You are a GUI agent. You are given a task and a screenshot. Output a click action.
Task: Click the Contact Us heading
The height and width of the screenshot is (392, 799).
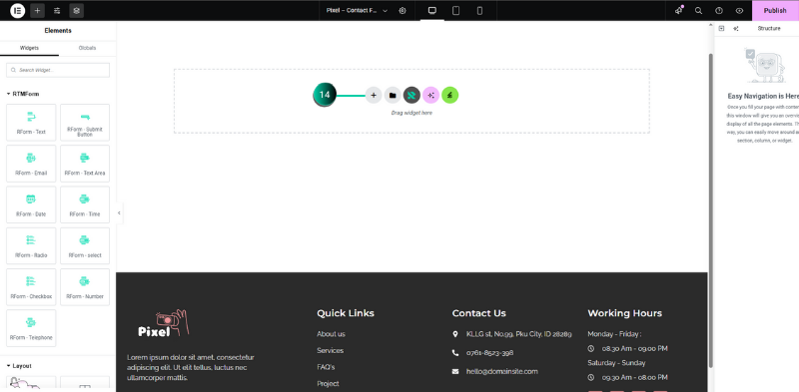[479, 313]
